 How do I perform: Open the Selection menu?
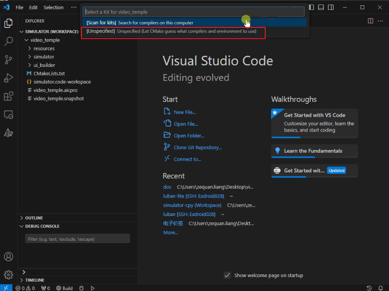pos(53,8)
